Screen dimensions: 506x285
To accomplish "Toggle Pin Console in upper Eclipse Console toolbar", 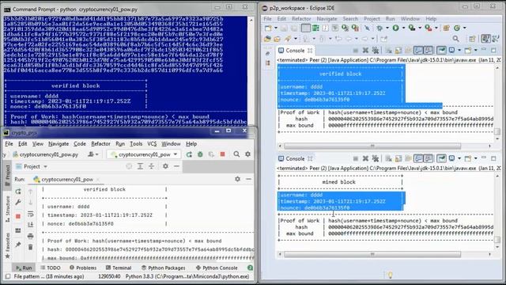I will tap(441, 51).
